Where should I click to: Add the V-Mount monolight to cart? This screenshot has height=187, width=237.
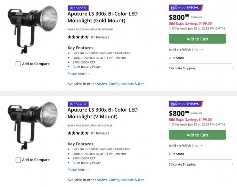pyautogui.click(x=197, y=135)
